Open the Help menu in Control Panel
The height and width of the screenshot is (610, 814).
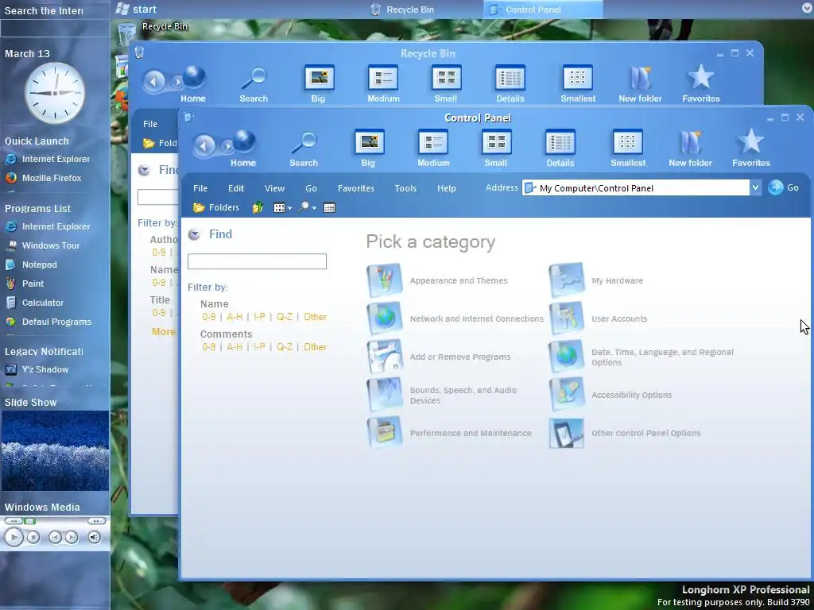[x=447, y=188]
